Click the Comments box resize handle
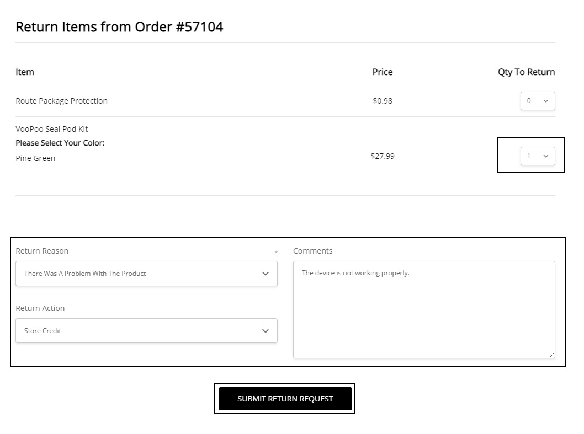Image resolution: width=584 pixels, height=434 pixels. click(x=551, y=355)
